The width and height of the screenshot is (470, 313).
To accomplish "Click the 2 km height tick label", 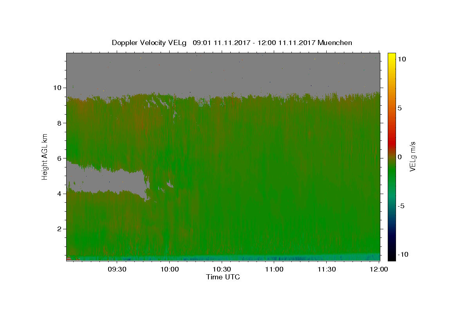I will (x=60, y=229).
